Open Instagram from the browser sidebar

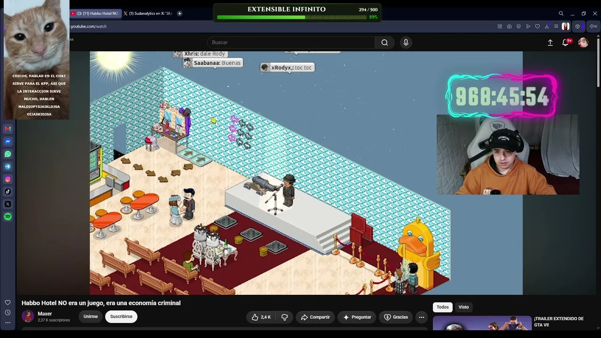click(x=8, y=179)
